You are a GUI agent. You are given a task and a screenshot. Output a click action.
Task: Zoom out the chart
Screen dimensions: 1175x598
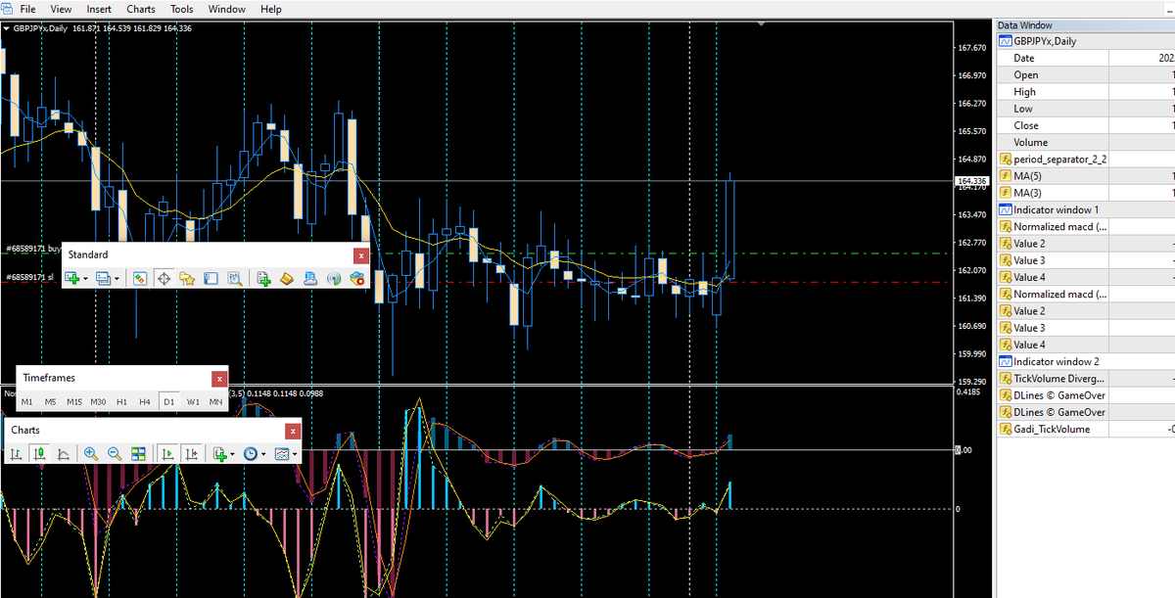(115, 454)
